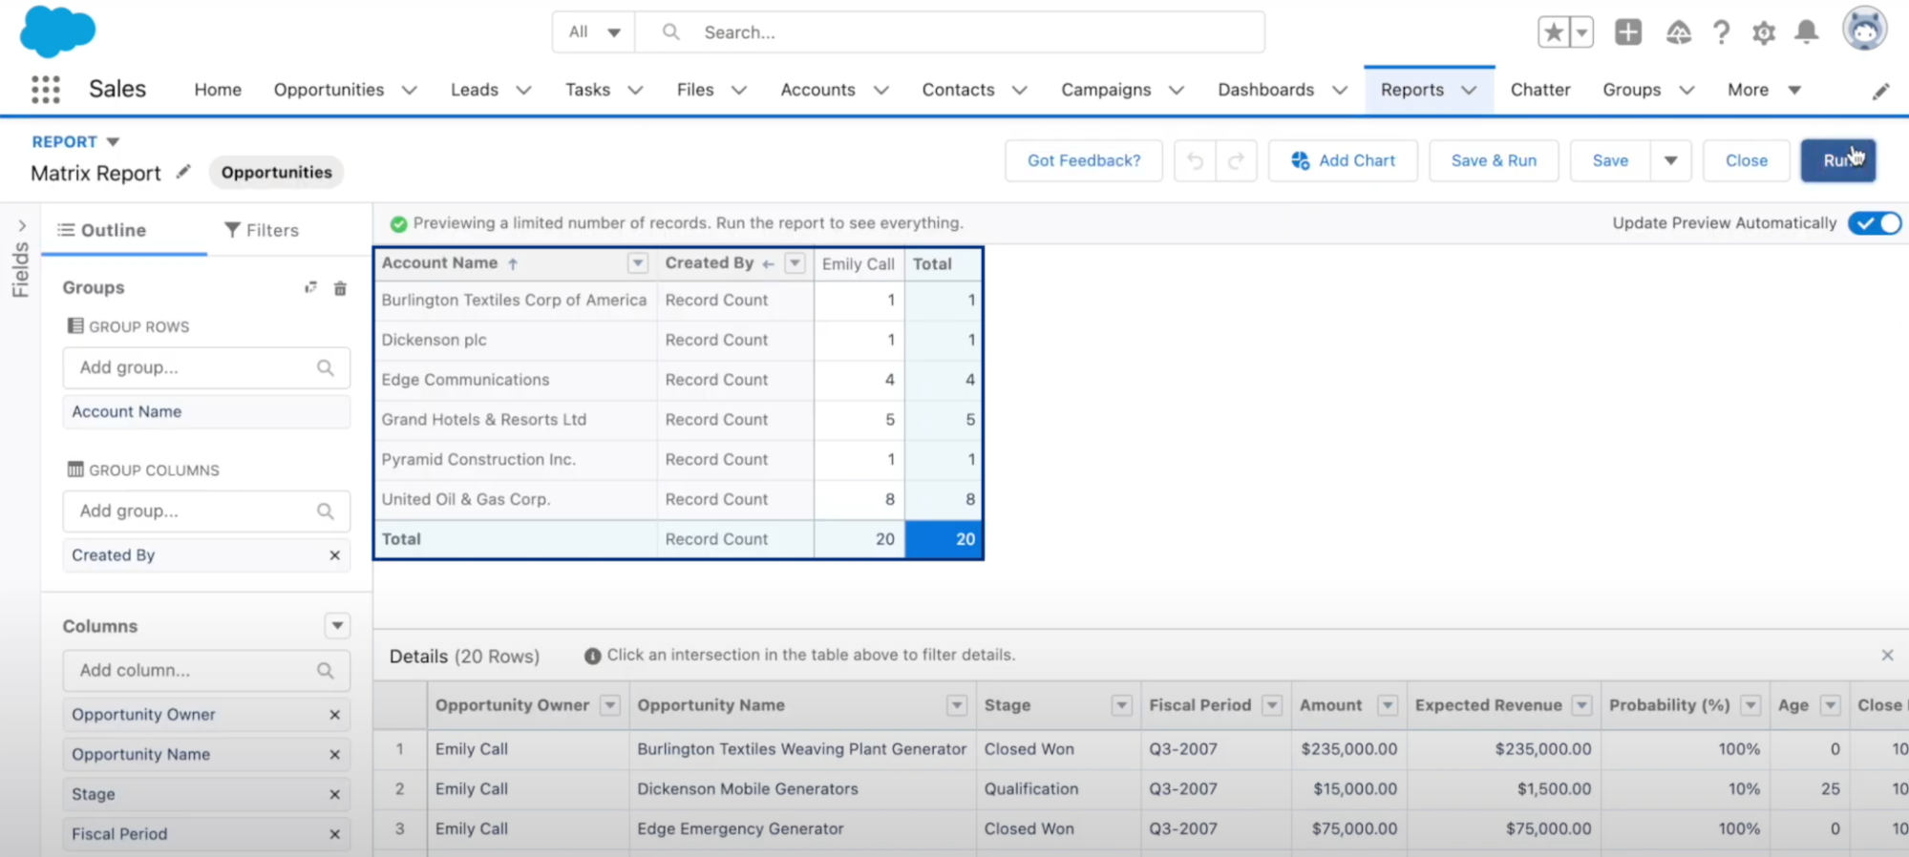Remove Stage column
This screenshot has height=857, width=1909.
pyautogui.click(x=334, y=795)
